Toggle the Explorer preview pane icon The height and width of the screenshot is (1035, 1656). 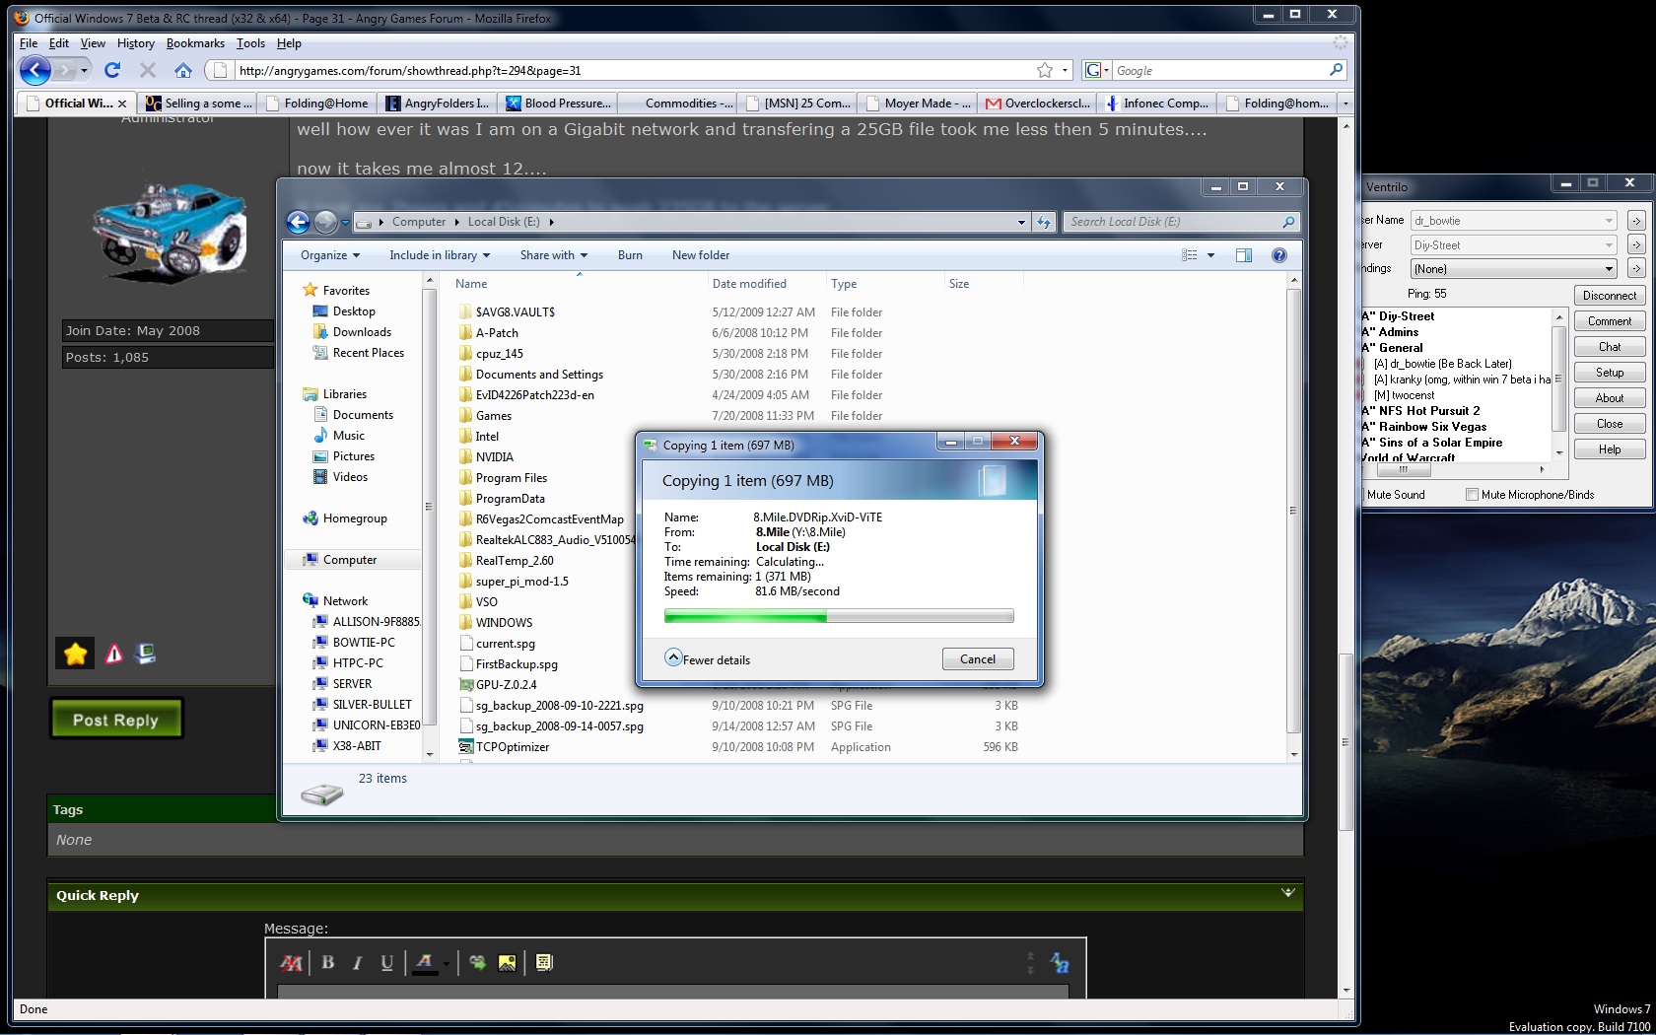pos(1244,255)
